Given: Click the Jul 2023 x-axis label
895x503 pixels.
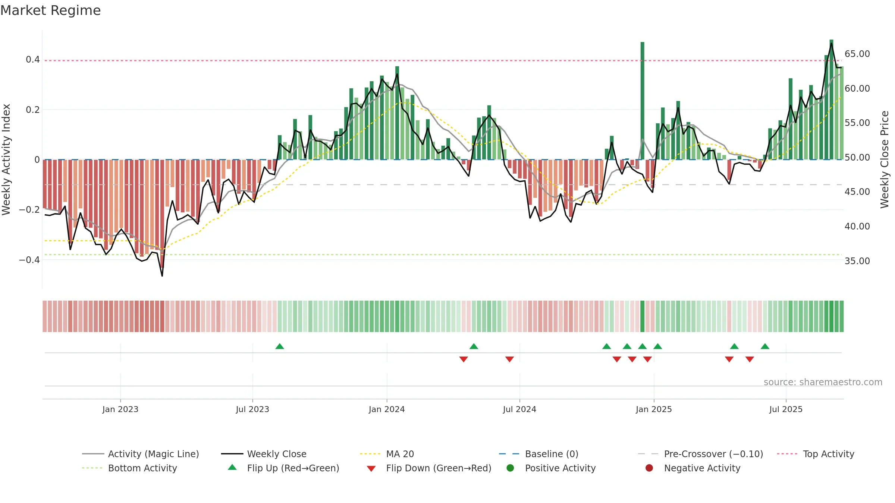Looking at the screenshot, I should click(252, 409).
